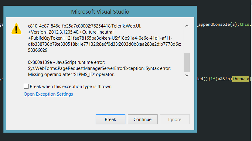
Task: Click the yellow warning triangle icon
Action: 16,28
